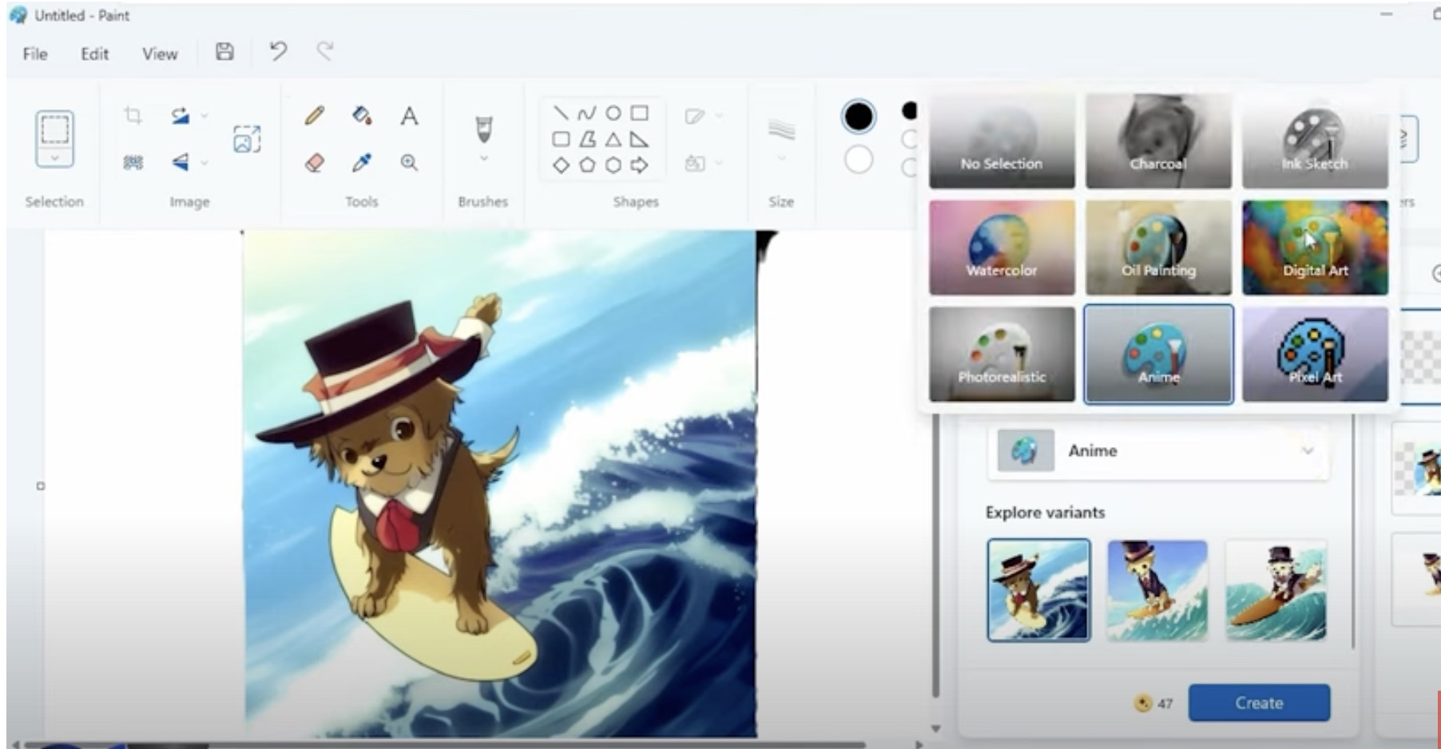Screen dimensions: 1441x749
Task: Undo the last action
Action: point(277,53)
